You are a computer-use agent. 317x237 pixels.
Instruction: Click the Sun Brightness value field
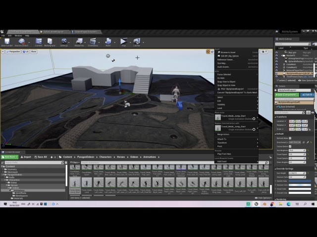click(x=297, y=150)
